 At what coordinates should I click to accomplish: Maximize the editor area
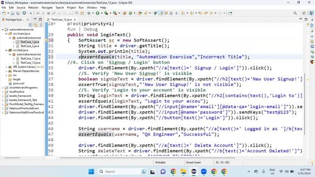[x=306, y=20]
